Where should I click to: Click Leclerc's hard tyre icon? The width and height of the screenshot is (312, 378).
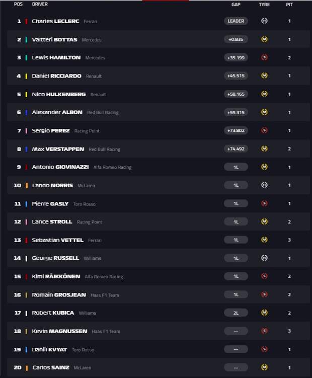(x=264, y=21)
